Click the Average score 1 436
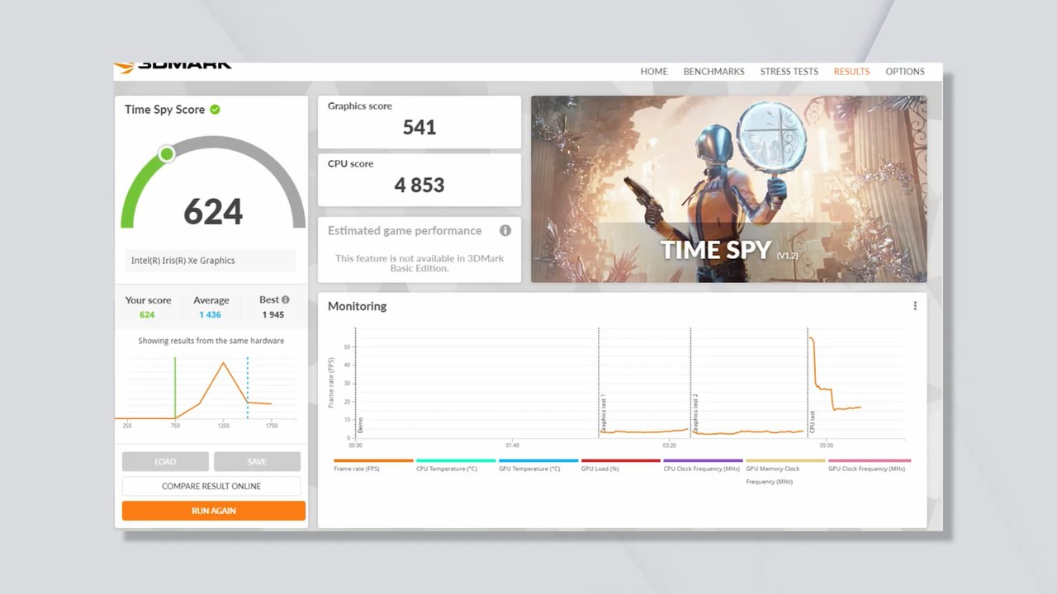Screen dimensions: 1057x594 (x=210, y=315)
